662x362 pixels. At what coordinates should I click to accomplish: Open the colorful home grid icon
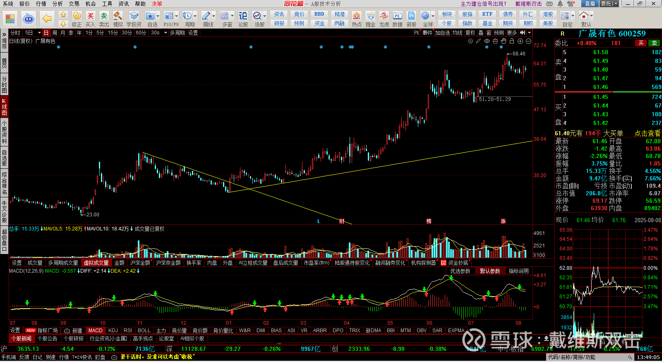[10, 19]
